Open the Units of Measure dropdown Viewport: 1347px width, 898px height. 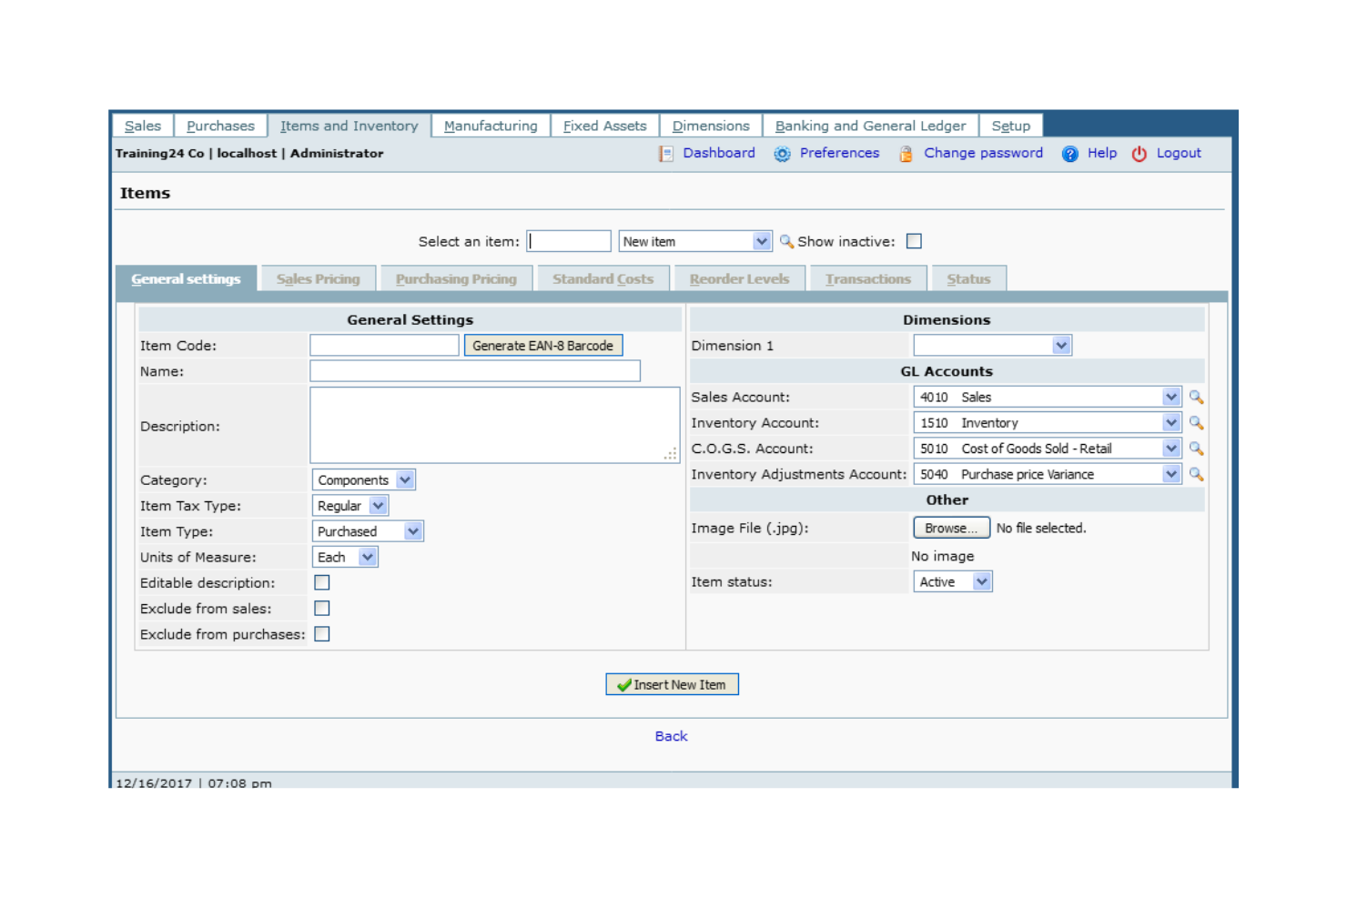(x=345, y=557)
